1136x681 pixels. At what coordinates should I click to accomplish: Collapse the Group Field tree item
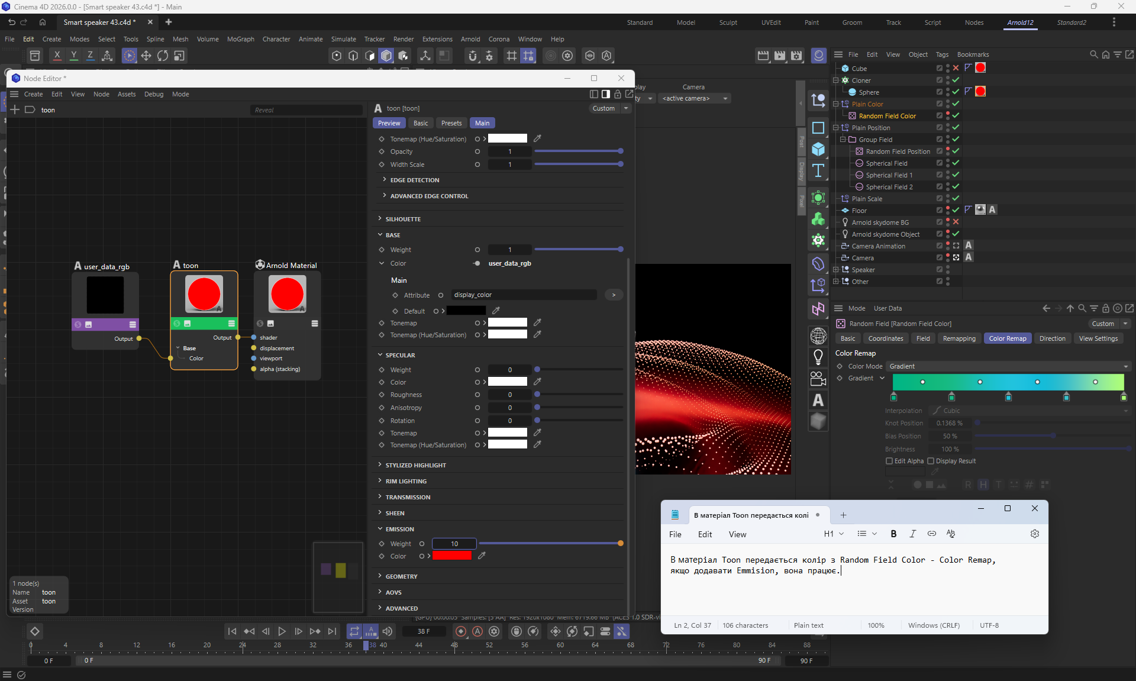[843, 140]
